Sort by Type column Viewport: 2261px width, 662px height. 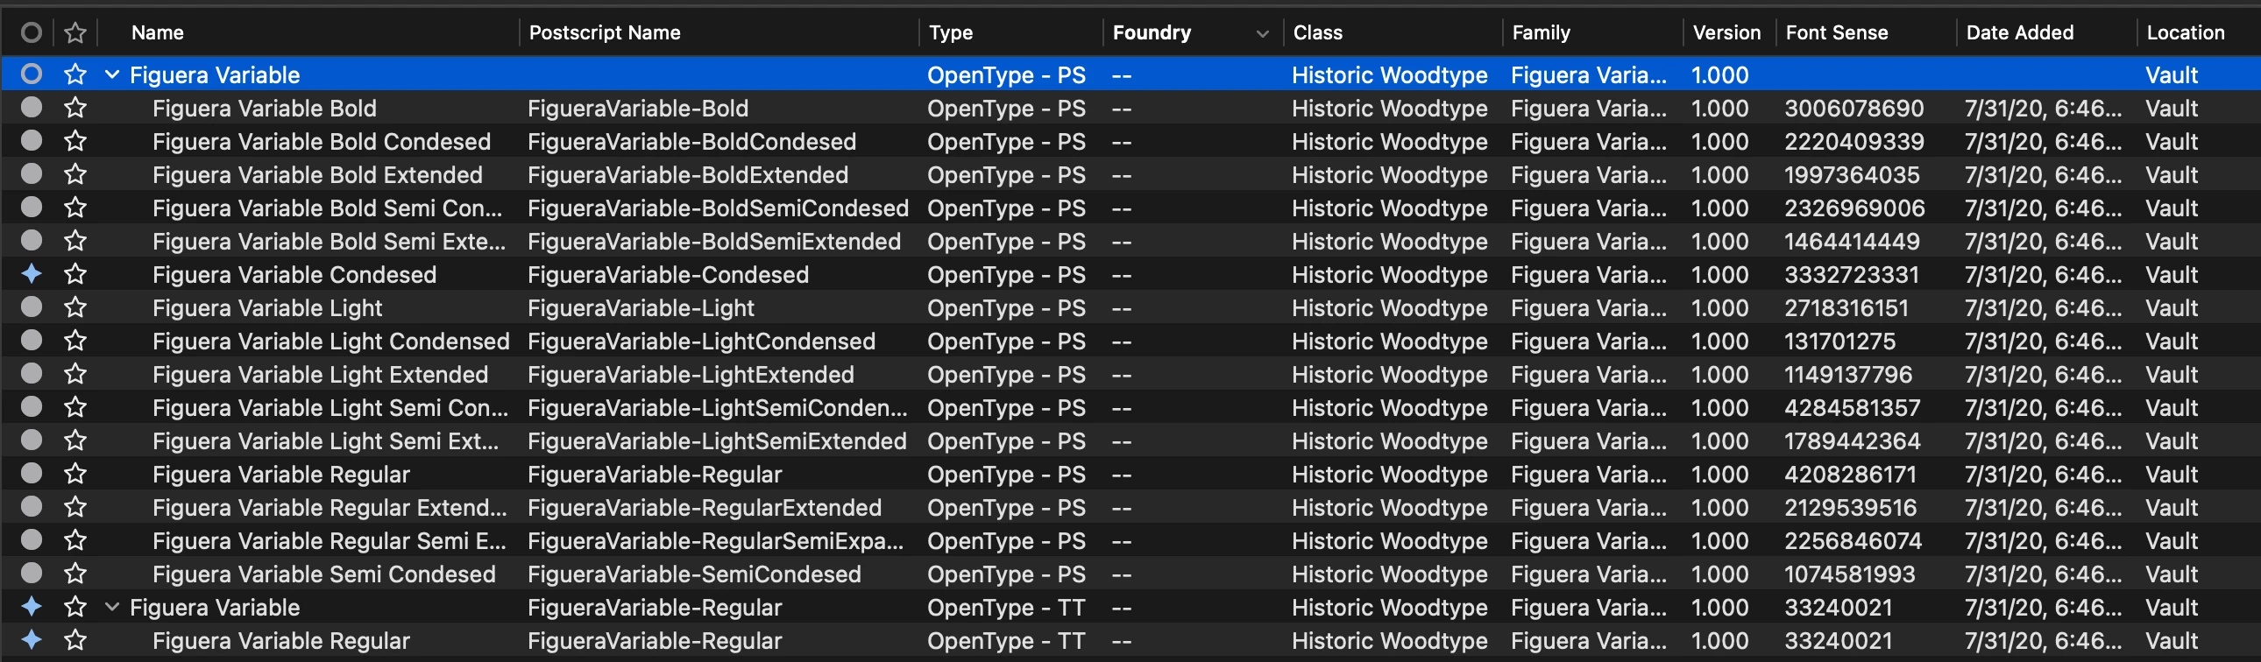coord(951,33)
